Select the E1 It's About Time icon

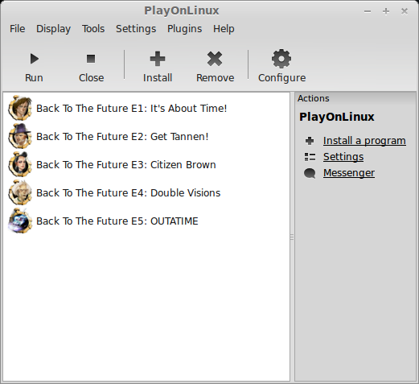pos(20,108)
